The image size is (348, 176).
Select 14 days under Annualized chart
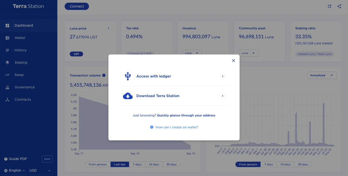(x=285, y=164)
